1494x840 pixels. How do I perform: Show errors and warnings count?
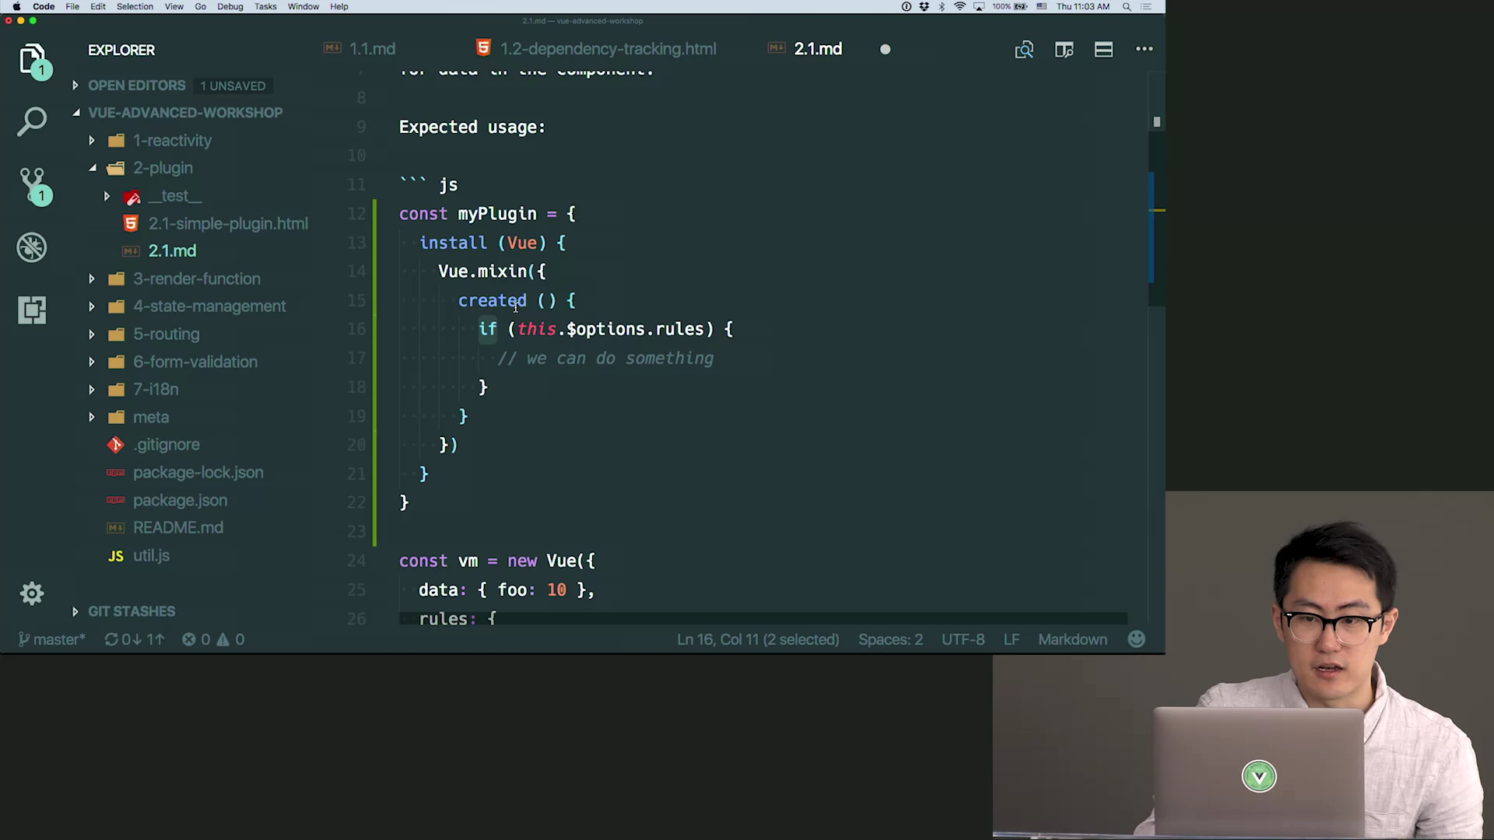213,639
